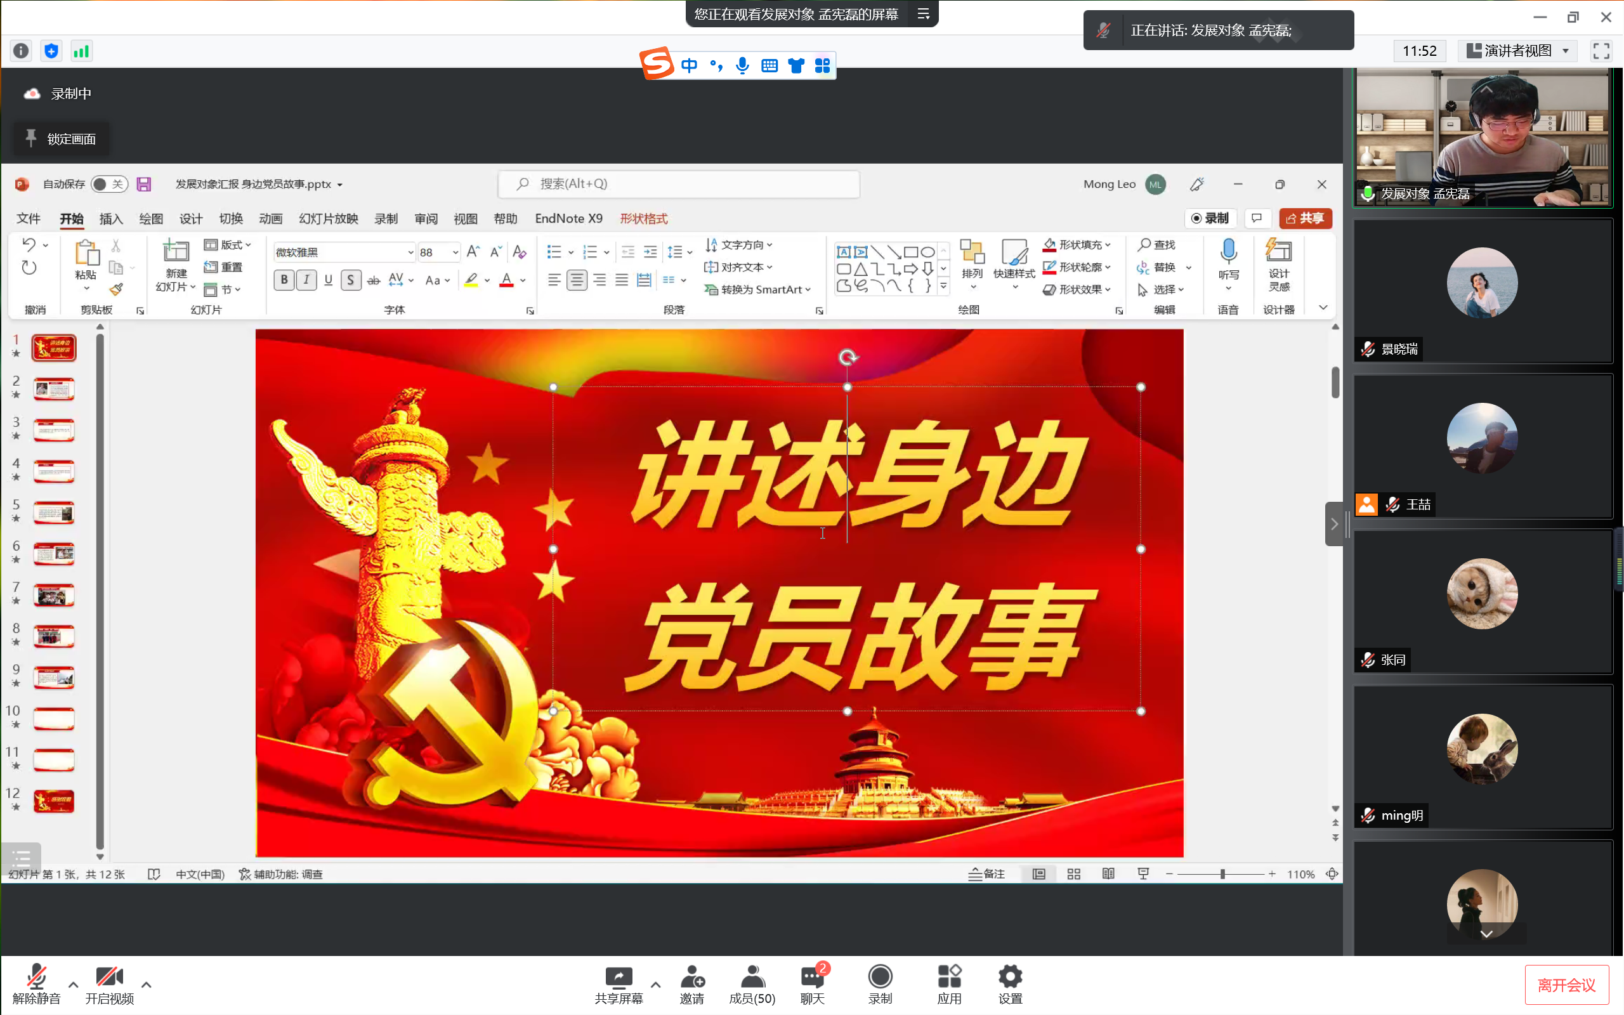Click the Dictate microphone icon

coord(1228,252)
